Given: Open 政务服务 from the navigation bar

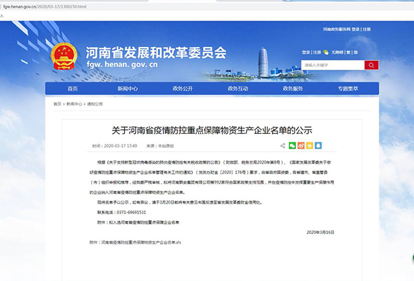Looking at the screenshot, I should pos(292,89).
